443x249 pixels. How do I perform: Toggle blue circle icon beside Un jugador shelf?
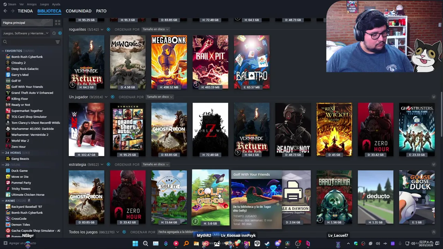pyautogui.click(x=112, y=97)
